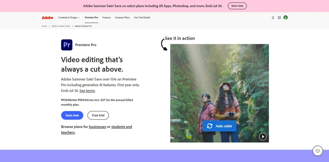Open the Features nav item

click(107, 18)
